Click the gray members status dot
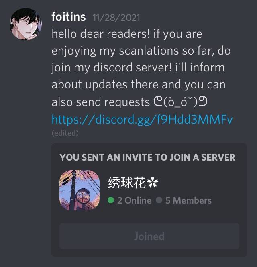This screenshot has width=257, height=267. 159,200
